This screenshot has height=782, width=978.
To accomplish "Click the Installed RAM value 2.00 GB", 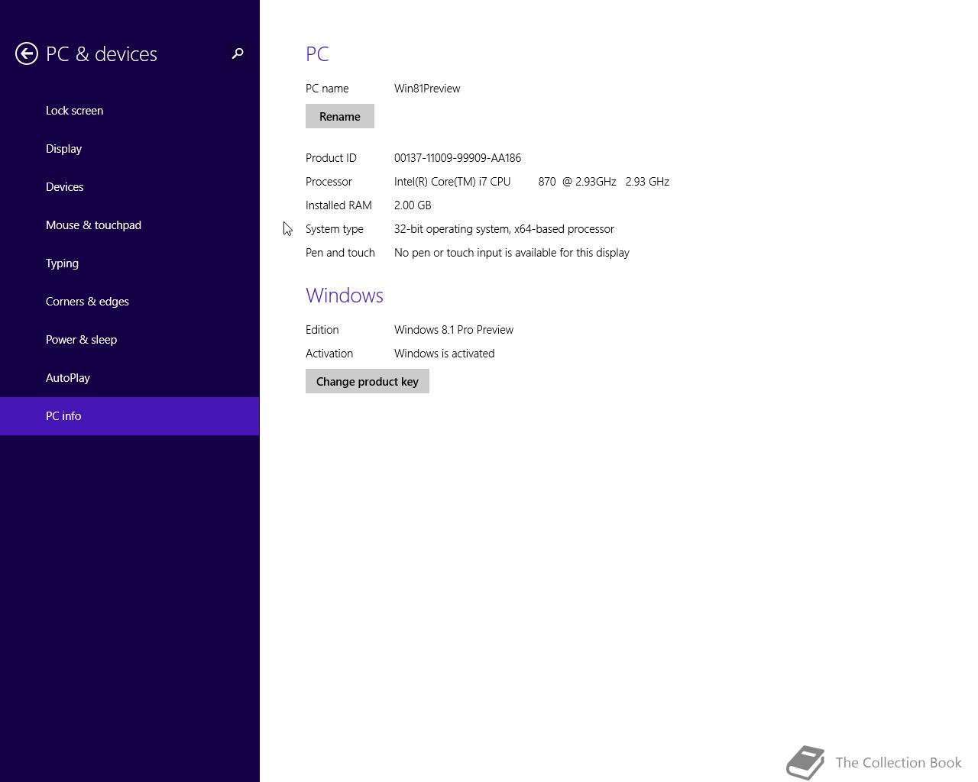I will 413,205.
